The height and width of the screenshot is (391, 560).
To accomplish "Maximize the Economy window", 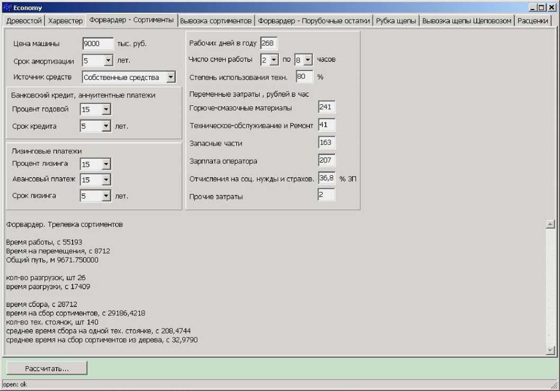I will 541,8.
